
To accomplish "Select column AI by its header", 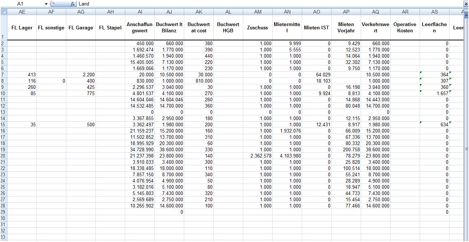I will coord(140,12).
